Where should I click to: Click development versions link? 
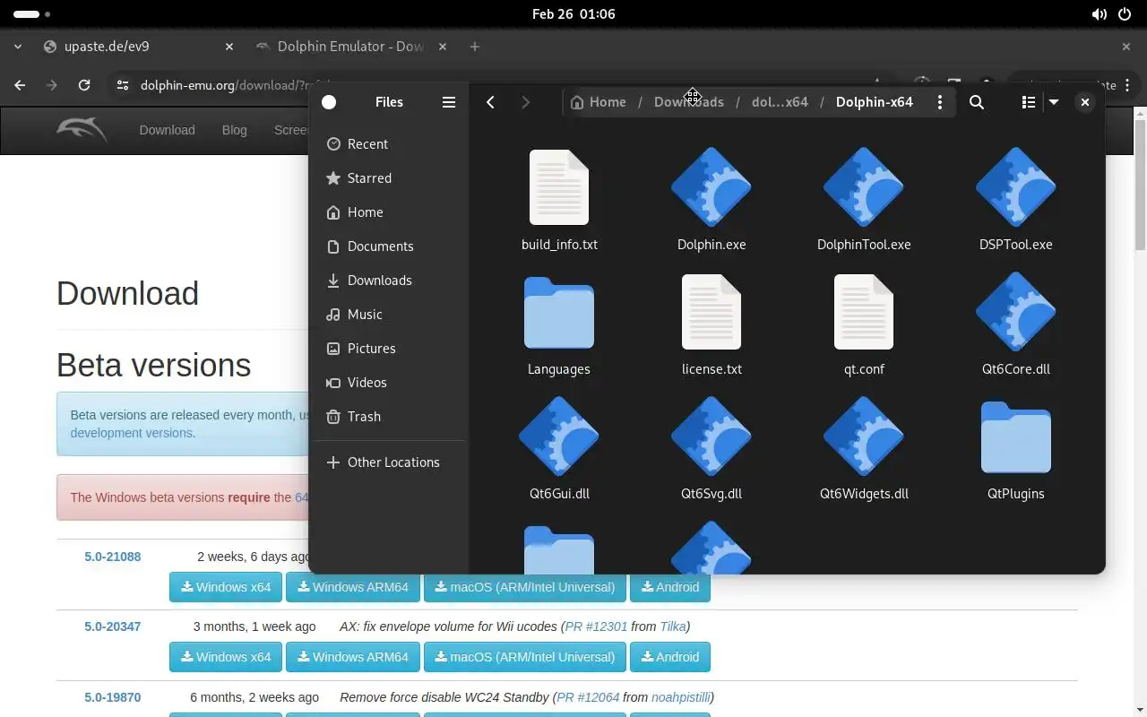(132, 433)
